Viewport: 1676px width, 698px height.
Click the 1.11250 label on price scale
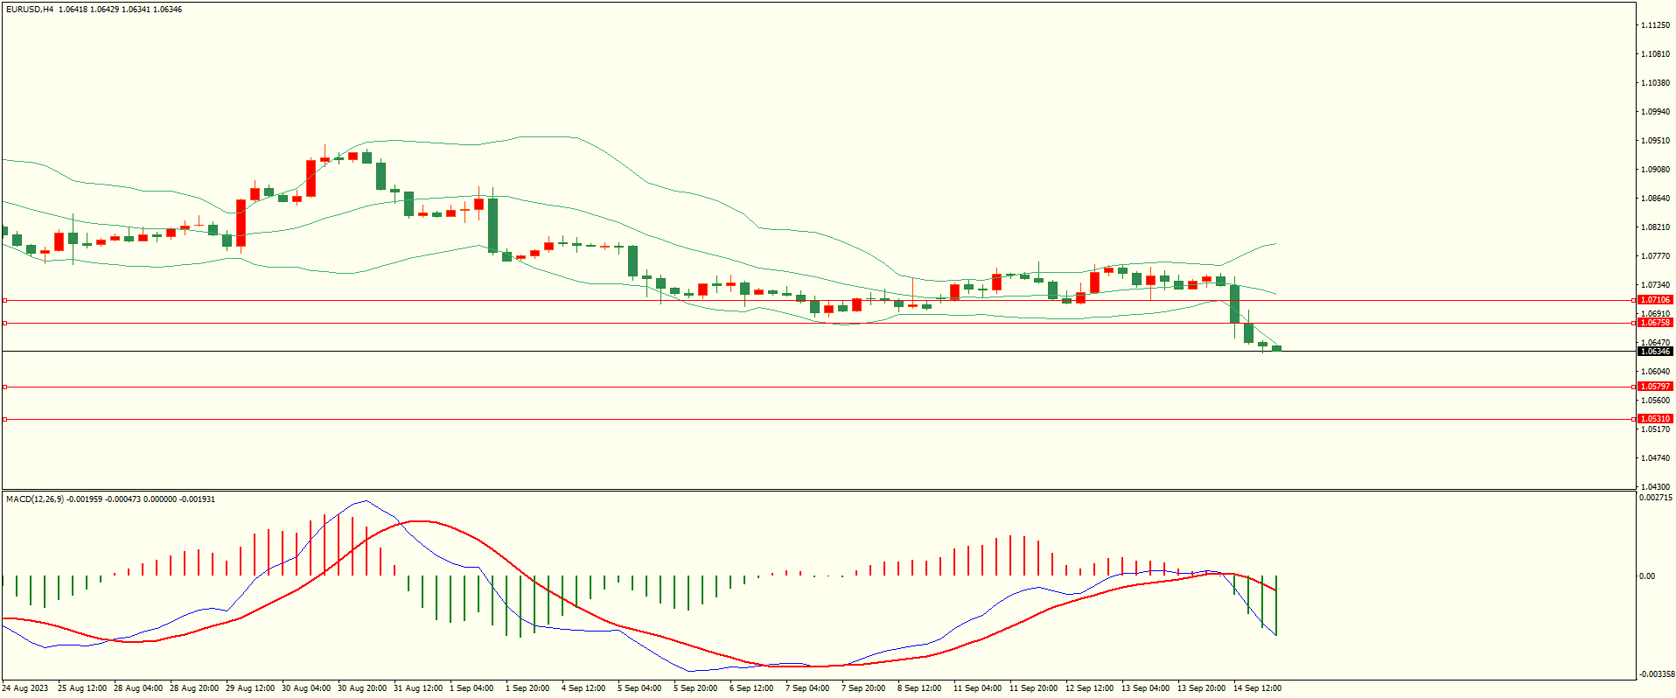(x=1655, y=25)
